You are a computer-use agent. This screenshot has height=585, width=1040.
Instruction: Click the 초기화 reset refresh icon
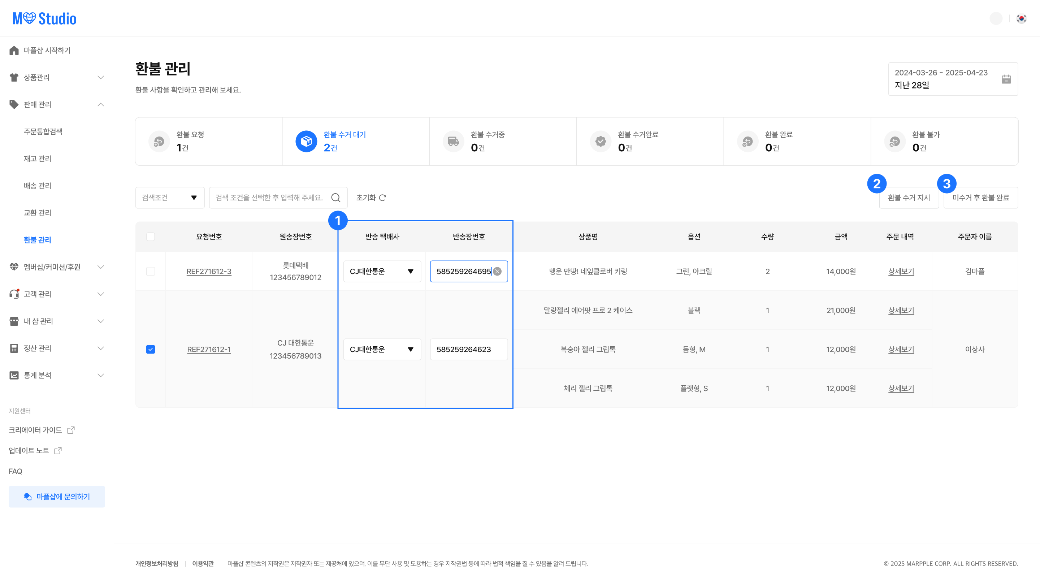[x=382, y=198]
